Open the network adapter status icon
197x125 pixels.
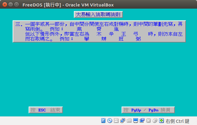123,120
